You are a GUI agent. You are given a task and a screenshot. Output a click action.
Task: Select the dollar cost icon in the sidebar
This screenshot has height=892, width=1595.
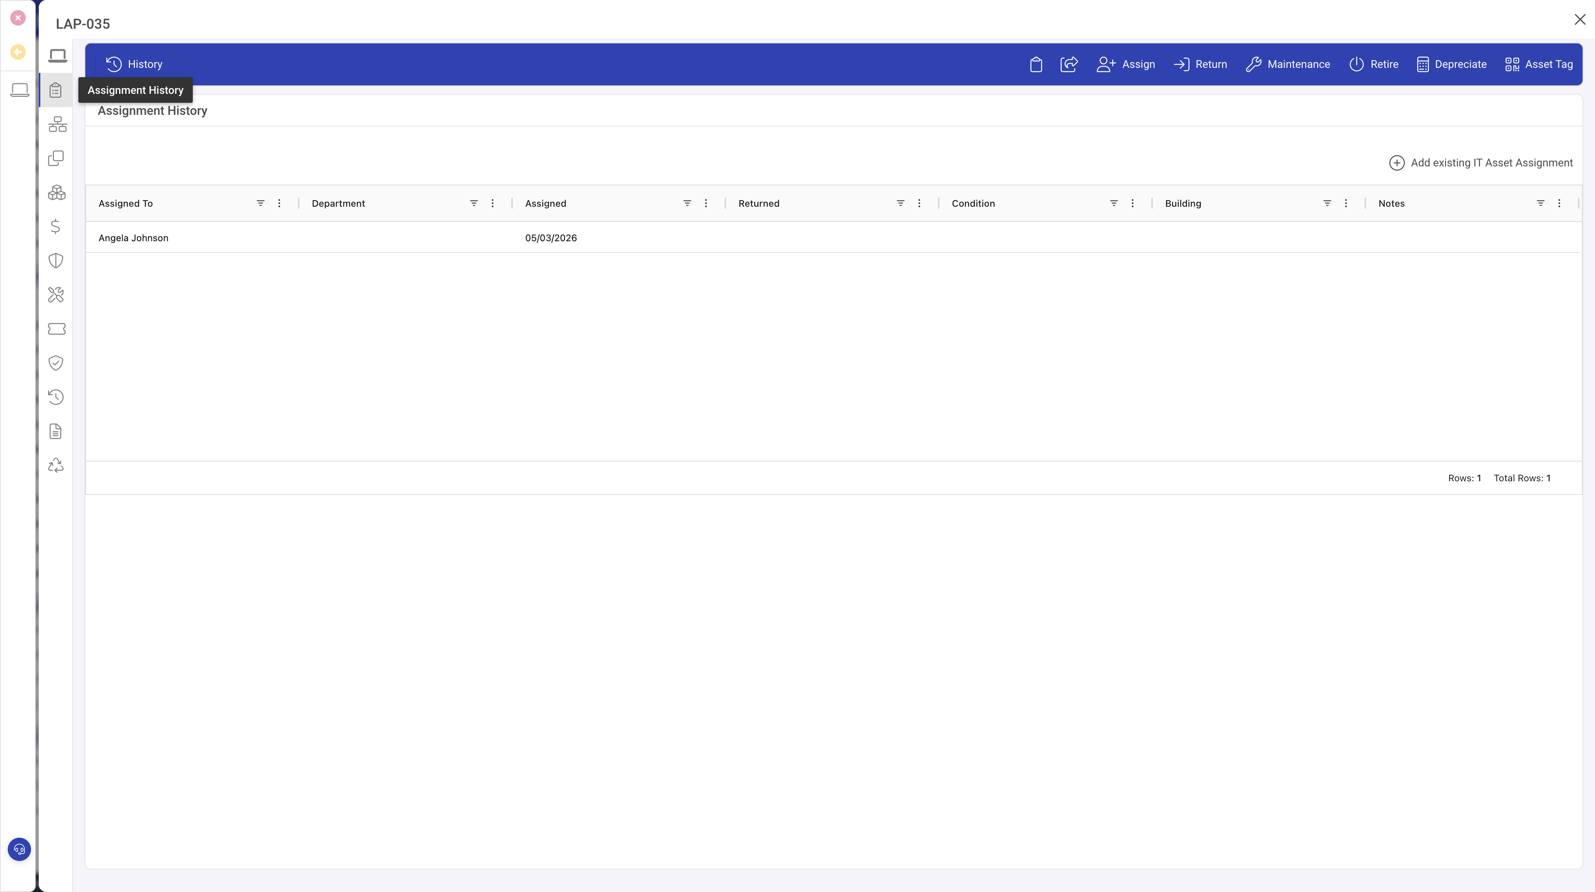(x=56, y=226)
